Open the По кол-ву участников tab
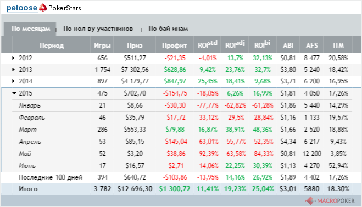 tap(98, 29)
